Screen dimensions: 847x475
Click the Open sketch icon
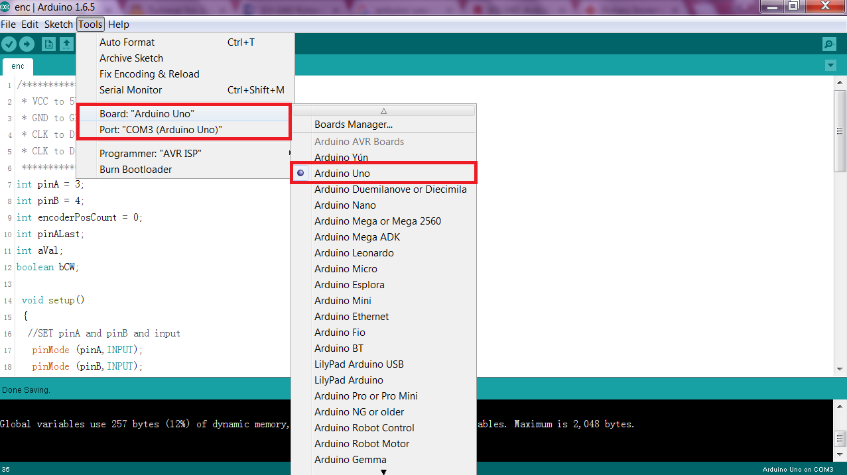(66, 44)
